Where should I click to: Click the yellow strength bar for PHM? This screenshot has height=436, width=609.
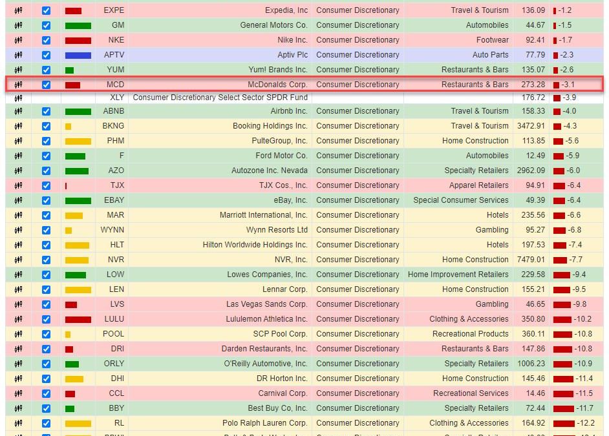[x=78, y=141]
